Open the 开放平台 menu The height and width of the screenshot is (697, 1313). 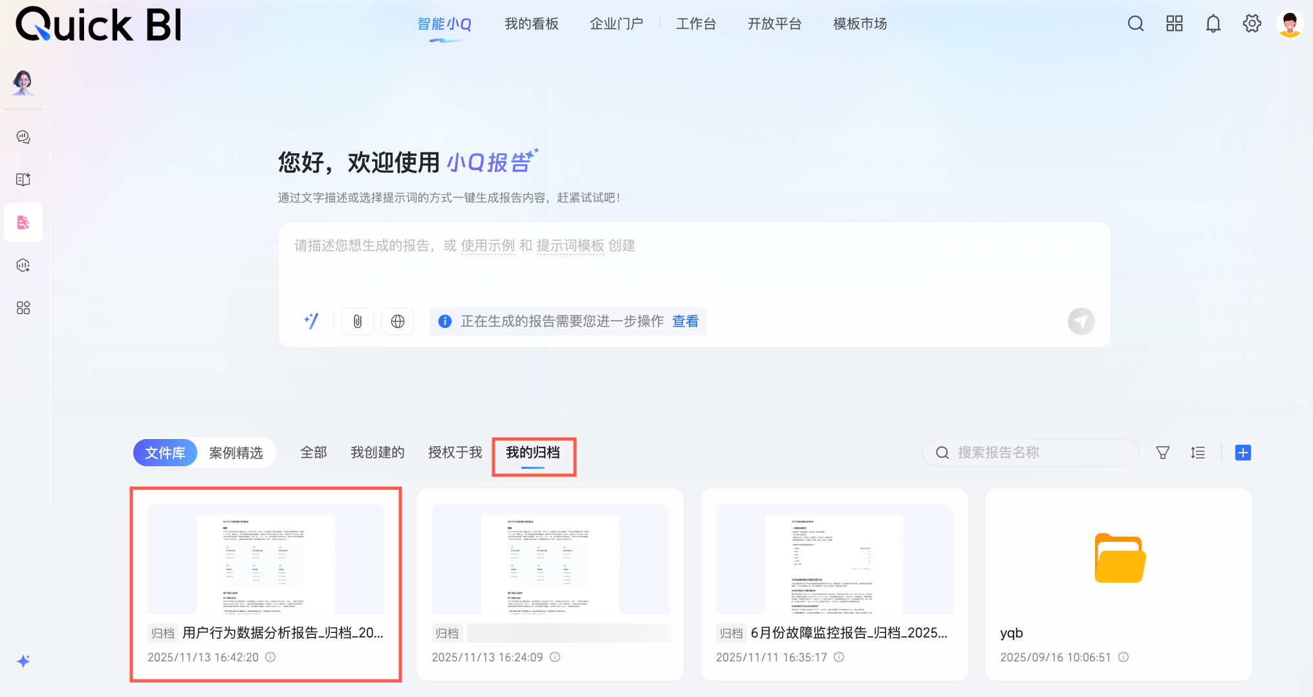point(775,24)
